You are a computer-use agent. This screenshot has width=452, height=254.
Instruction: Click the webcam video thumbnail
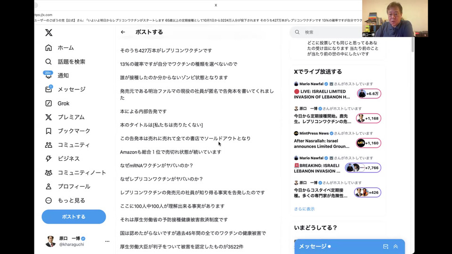(395, 18)
